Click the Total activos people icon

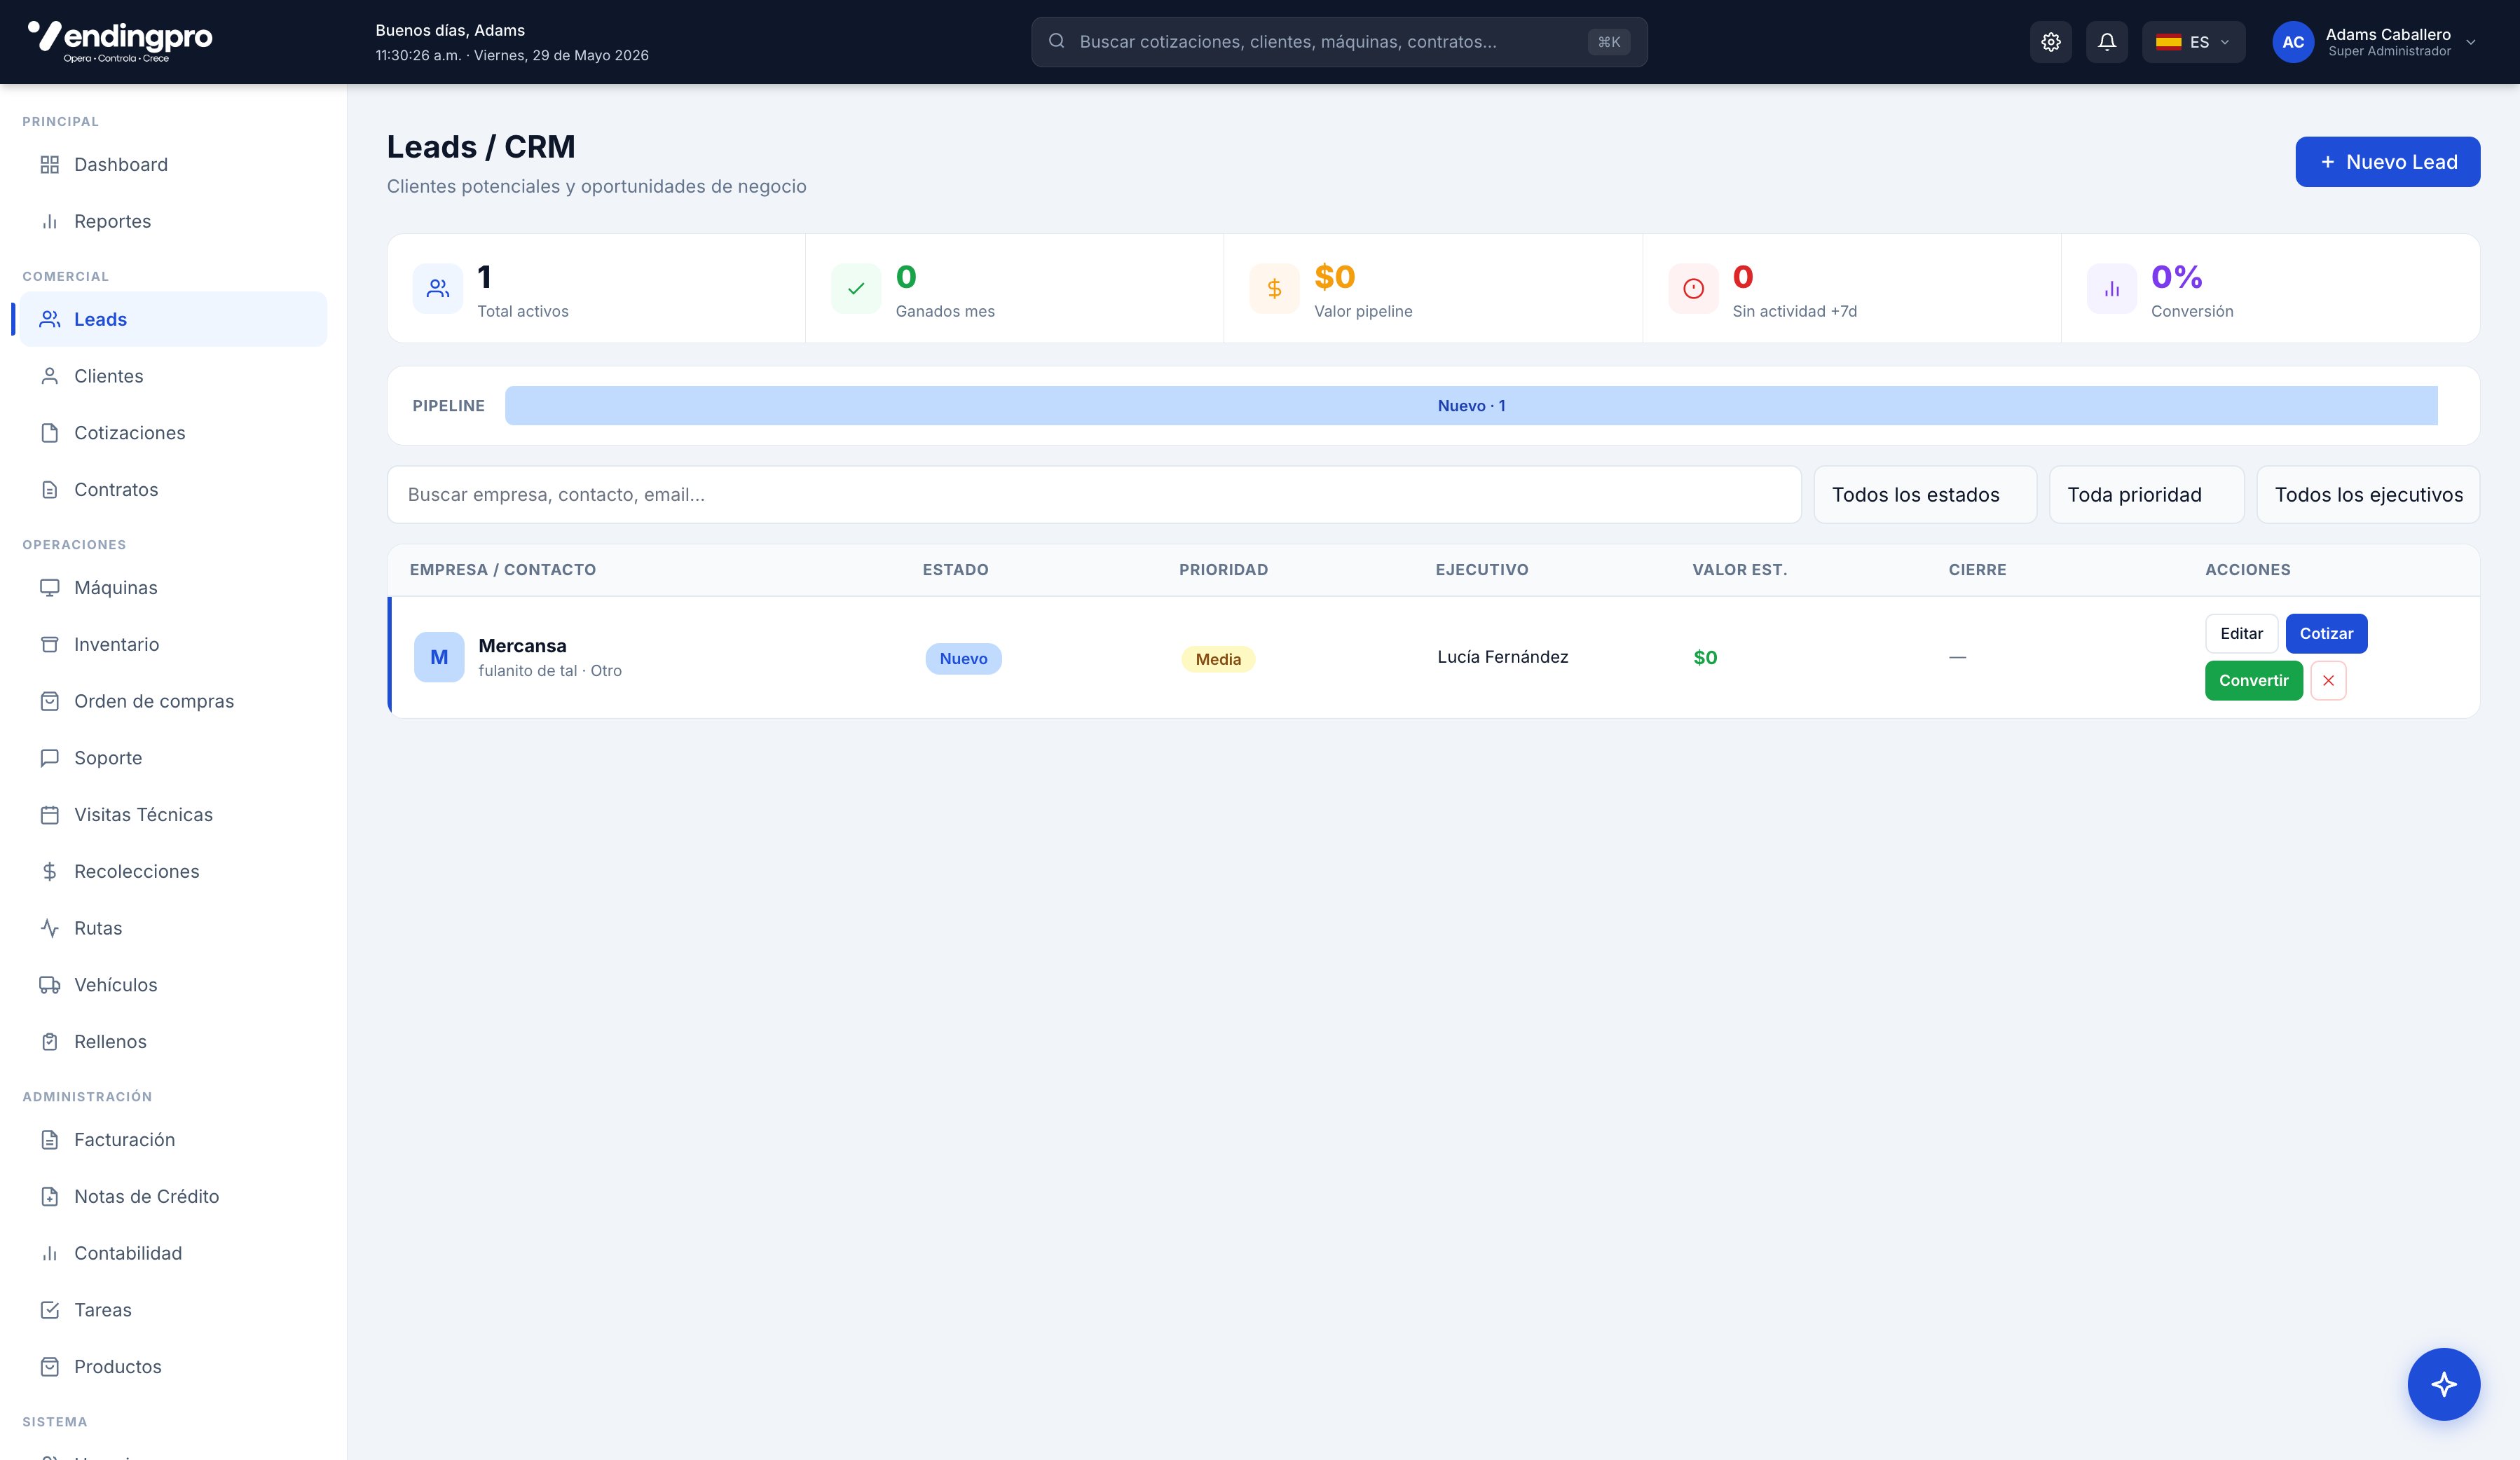[x=438, y=289]
